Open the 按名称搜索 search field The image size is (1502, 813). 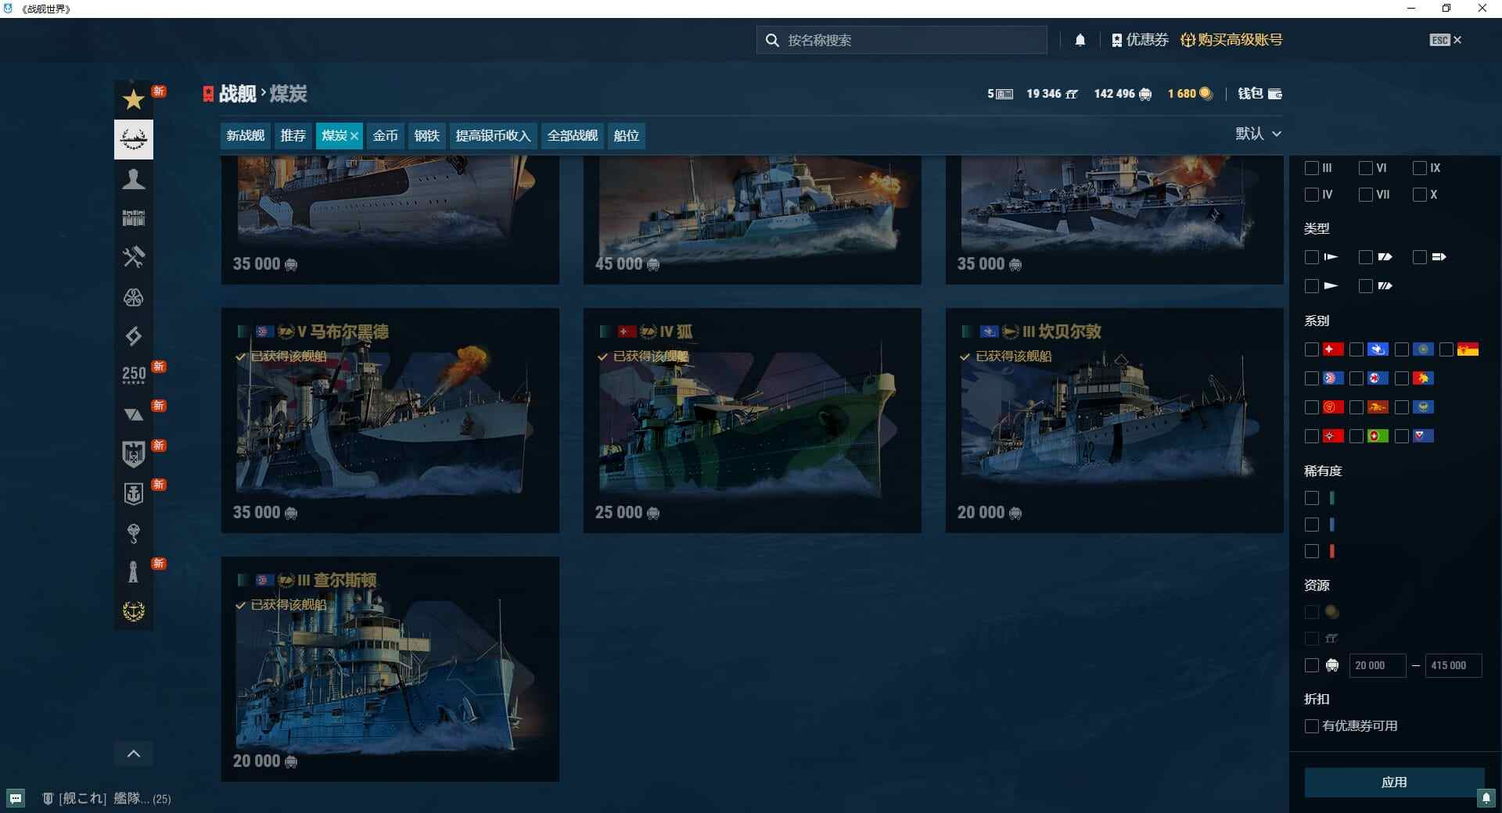click(900, 40)
